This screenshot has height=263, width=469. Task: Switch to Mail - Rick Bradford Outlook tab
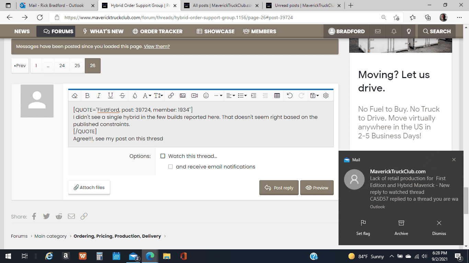point(57,5)
